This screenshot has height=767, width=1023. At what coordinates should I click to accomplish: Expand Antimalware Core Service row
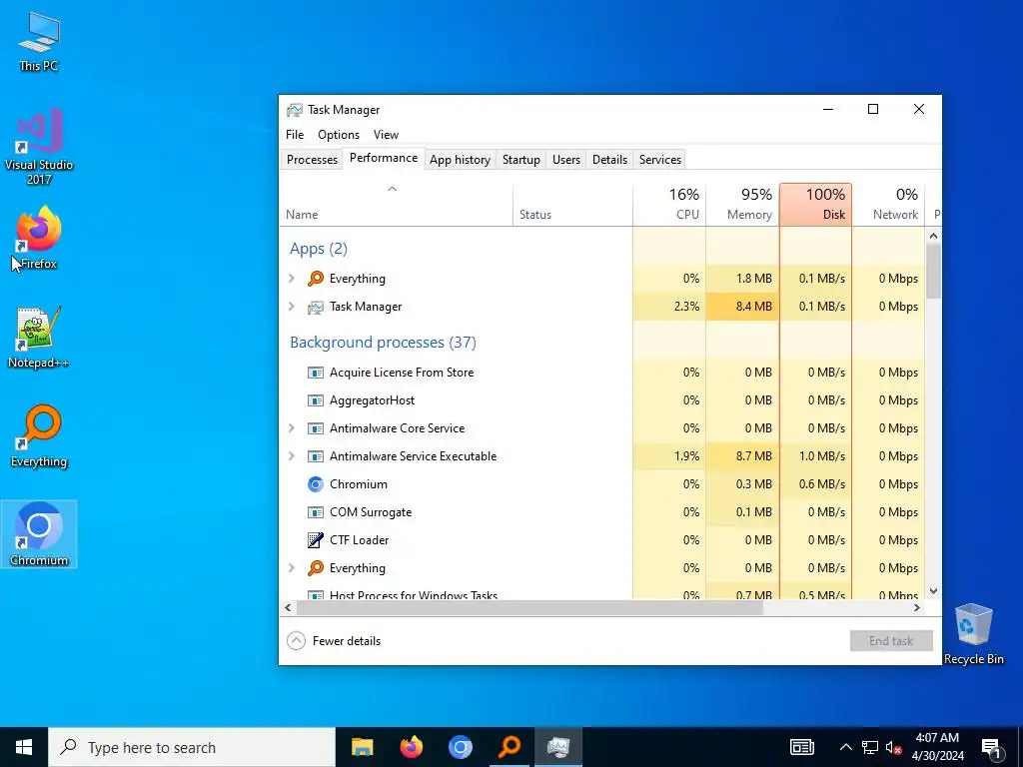(292, 428)
